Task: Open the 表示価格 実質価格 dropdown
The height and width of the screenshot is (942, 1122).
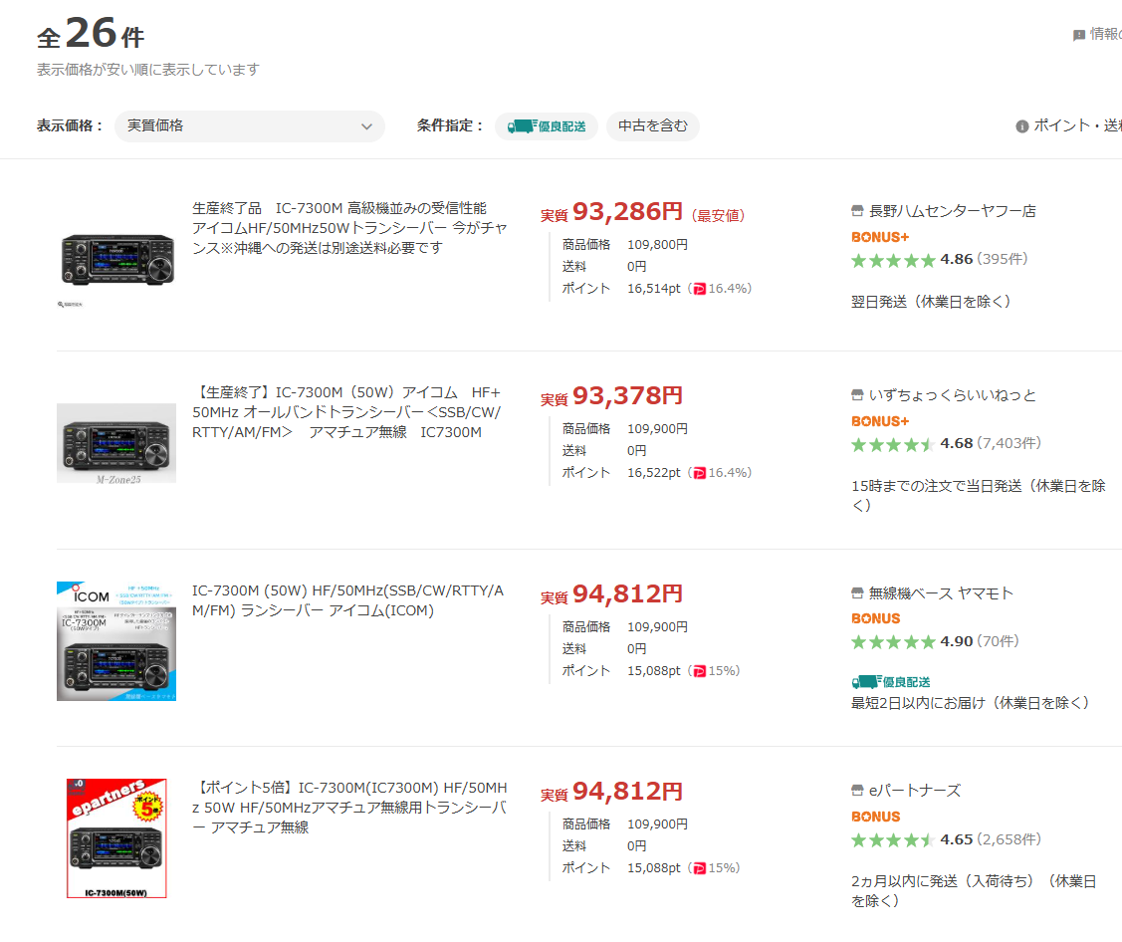Action: [249, 126]
